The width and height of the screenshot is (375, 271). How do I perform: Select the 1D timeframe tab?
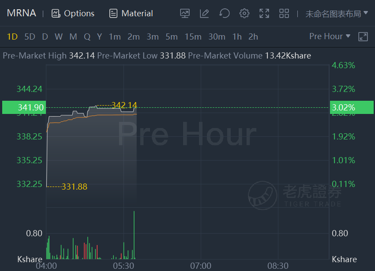(12, 37)
